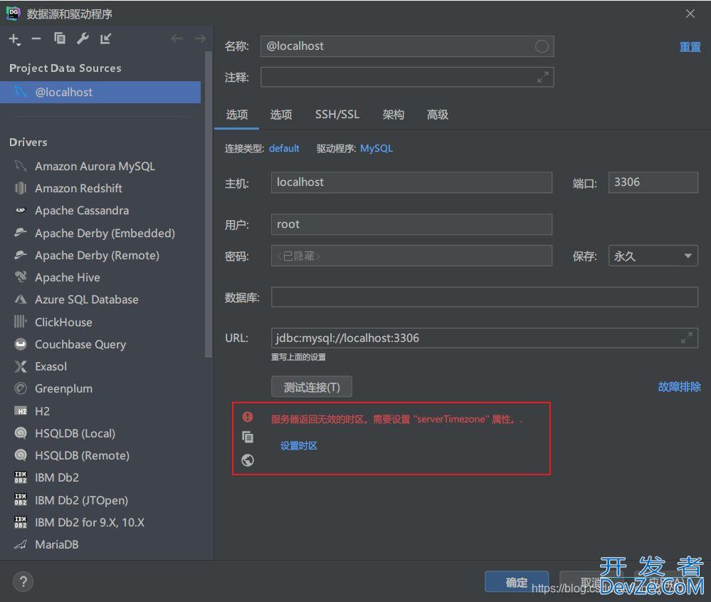711x602 pixels.
Task: Switch to SSH/SSL tab
Action: (x=337, y=115)
